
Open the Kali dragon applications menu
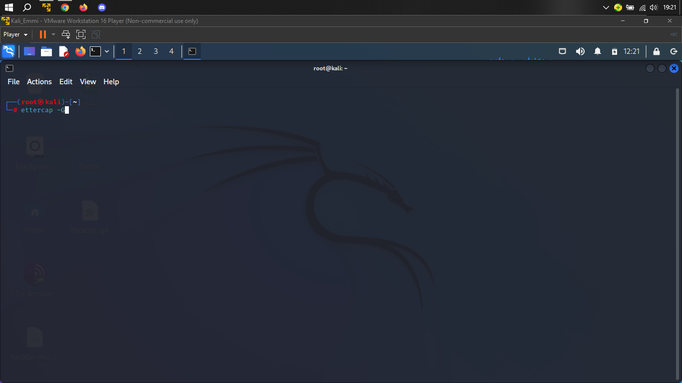(8, 51)
